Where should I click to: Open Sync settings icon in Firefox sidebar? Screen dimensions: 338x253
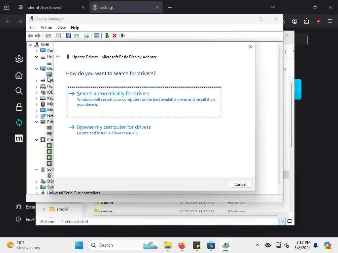tap(19, 123)
